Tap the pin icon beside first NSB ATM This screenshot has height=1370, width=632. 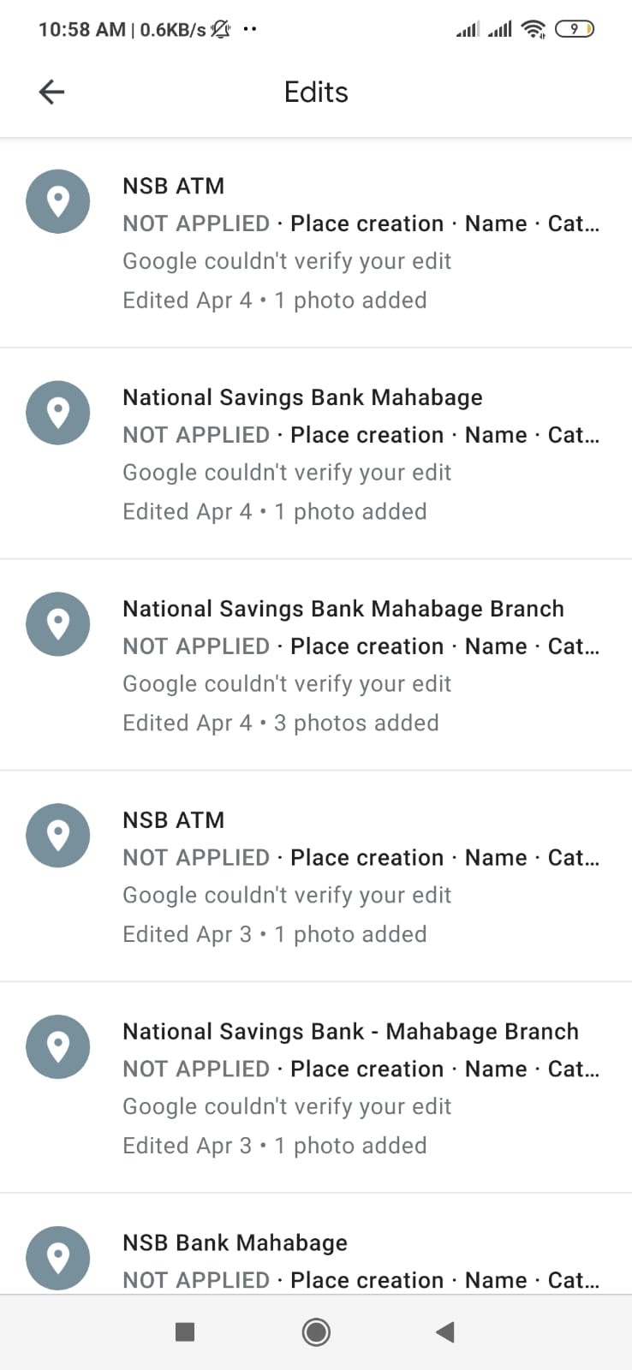pyautogui.click(x=58, y=202)
